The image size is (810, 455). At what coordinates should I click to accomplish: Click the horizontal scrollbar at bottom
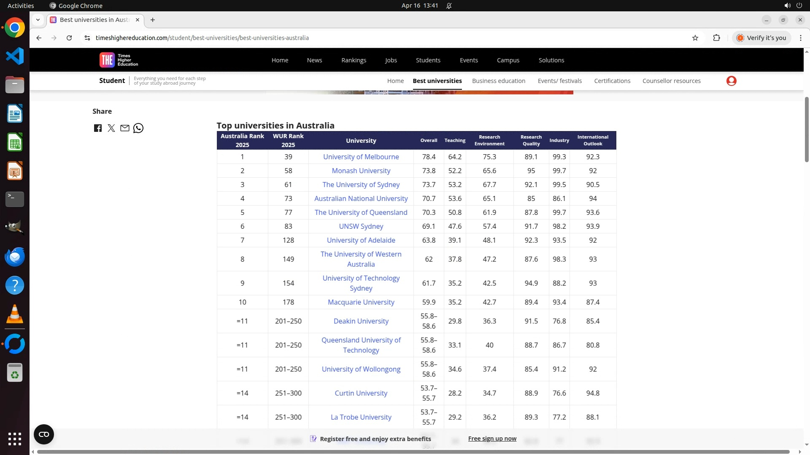(x=413, y=452)
